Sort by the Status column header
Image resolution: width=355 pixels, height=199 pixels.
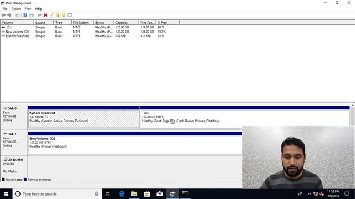[x=104, y=22]
